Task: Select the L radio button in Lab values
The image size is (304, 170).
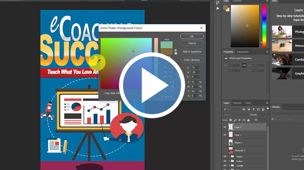Action: [185, 67]
